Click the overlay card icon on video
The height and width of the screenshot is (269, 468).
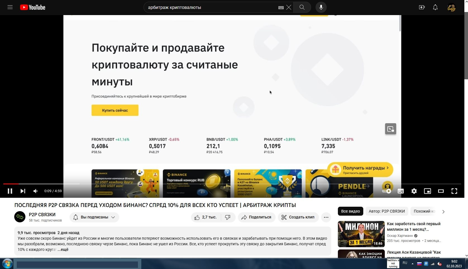click(391, 129)
